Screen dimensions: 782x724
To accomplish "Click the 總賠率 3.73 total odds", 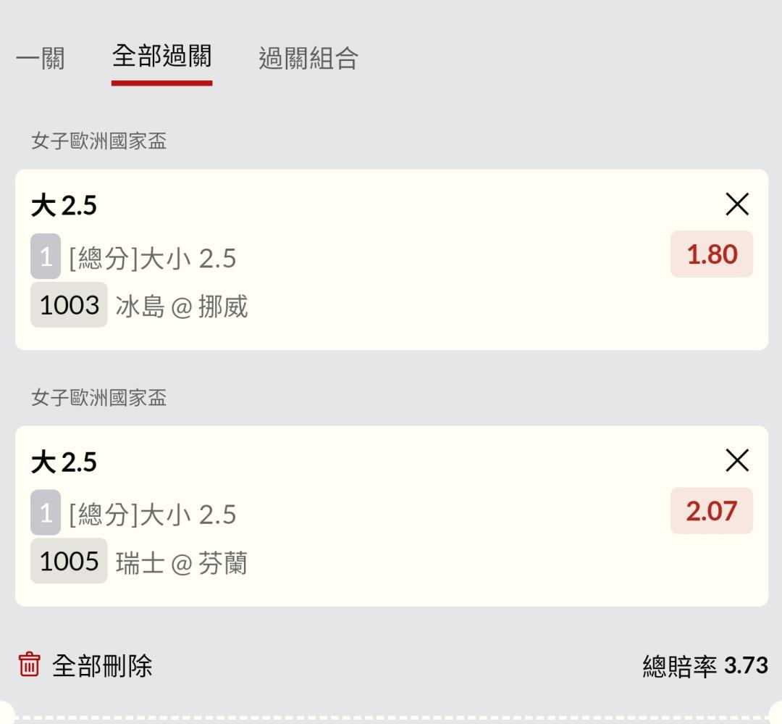I will click(705, 665).
